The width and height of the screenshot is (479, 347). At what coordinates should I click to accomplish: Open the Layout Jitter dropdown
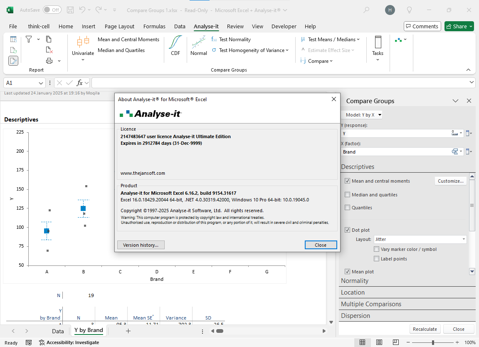[x=420, y=239]
